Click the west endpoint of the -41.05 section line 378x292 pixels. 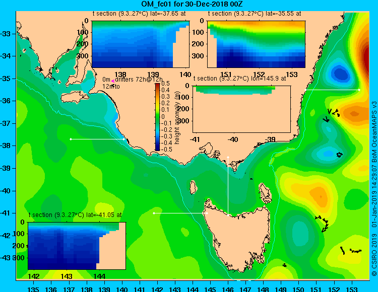(154, 213)
